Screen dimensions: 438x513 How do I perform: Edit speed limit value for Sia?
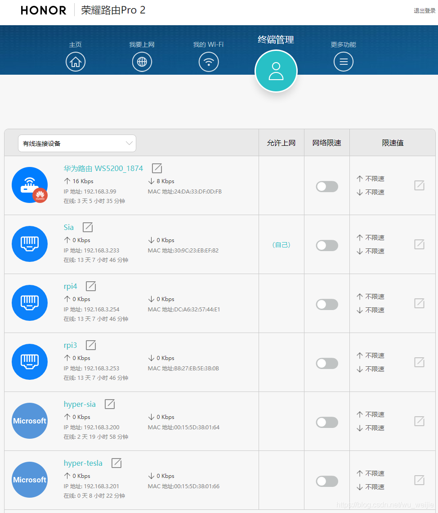[x=420, y=244]
